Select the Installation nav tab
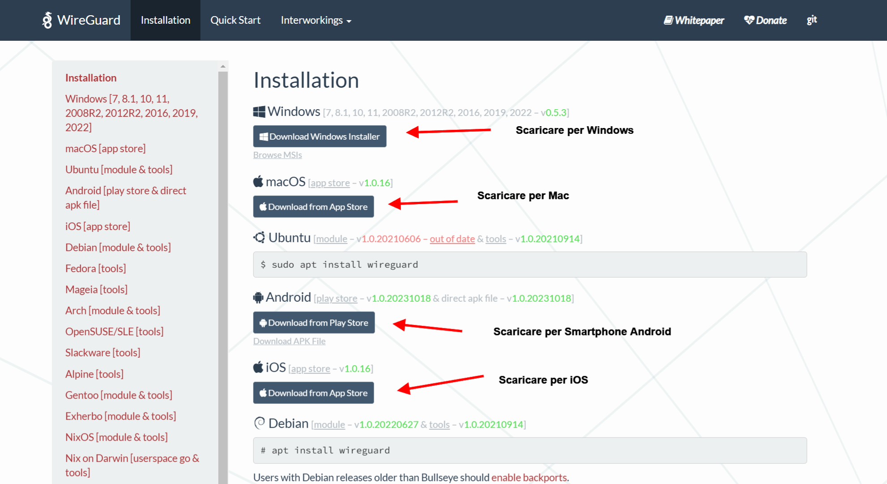The image size is (887, 484). (166, 20)
